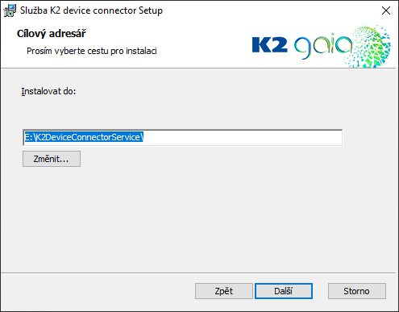The height and width of the screenshot is (312, 399).
Task: Click the E: drive letter in path field
Action: (28, 137)
